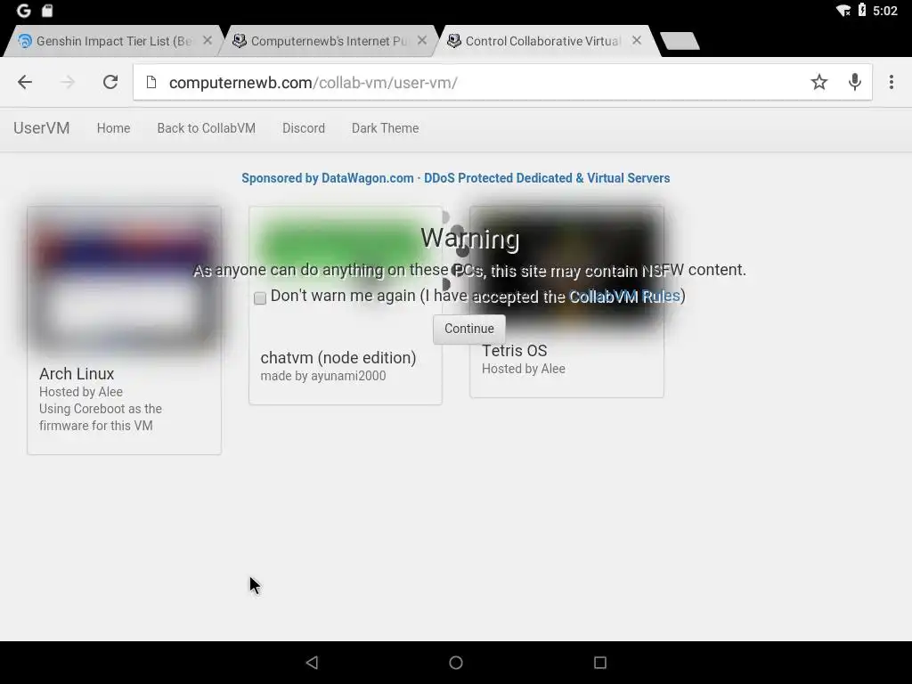The height and width of the screenshot is (684, 912).
Task: Select Tetris OS title
Action: (x=514, y=350)
